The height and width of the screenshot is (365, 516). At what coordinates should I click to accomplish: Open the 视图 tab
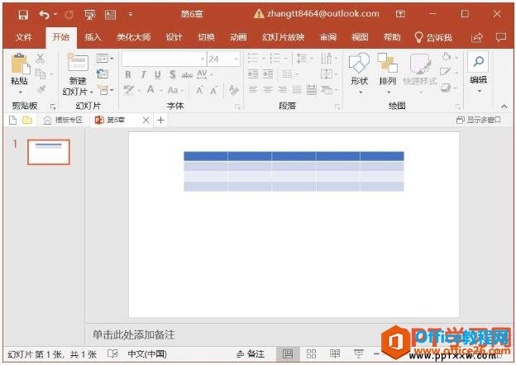[x=360, y=37]
